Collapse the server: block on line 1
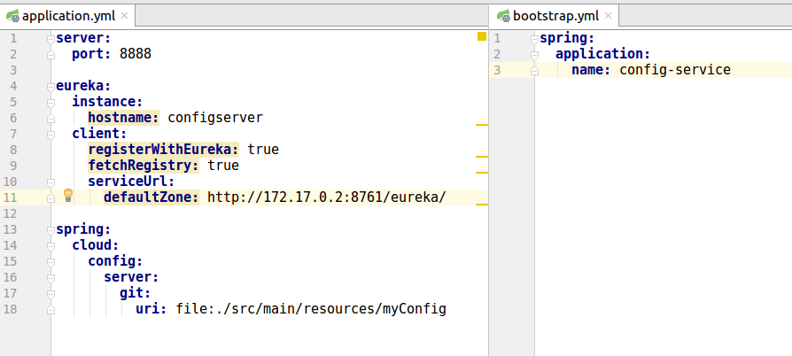The image size is (792, 356). click(x=50, y=38)
